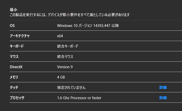Click the 統合マウス value
The height and width of the screenshot is (111, 182).
point(65,57)
